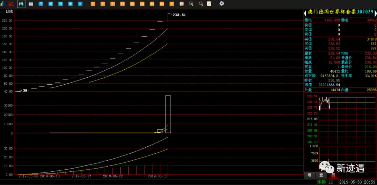Switch to the red line chart view
Viewport: 377px width, 185px height.
click(11, 3)
